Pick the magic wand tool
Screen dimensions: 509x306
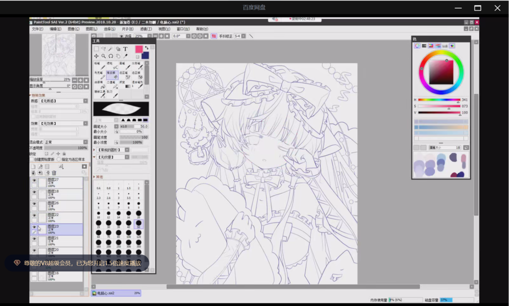click(x=111, y=49)
